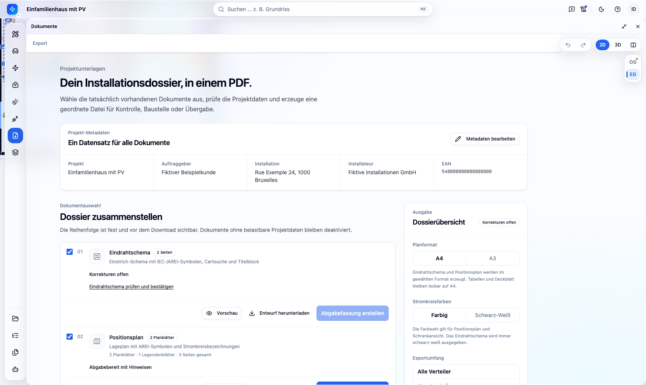Open the projects folder icon in sidebar
The height and width of the screenshot is (385, 646).
(15, 319)
